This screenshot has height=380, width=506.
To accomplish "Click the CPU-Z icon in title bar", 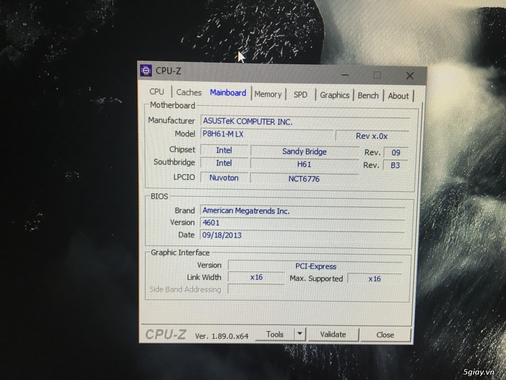I will tap(146, 71).
